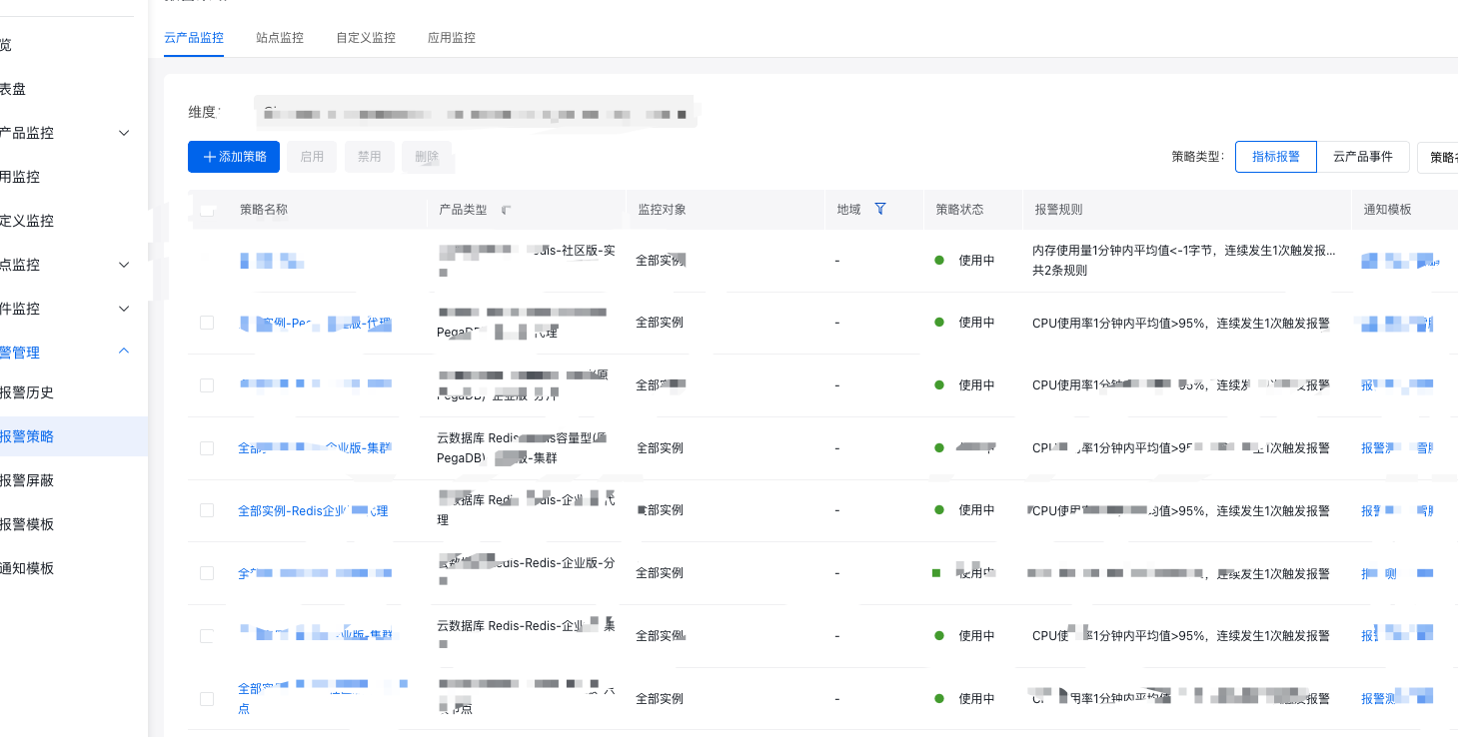Switch to the 自定义监控 tab
This screenshot has height=737, width=1458.
pos(366,38)
